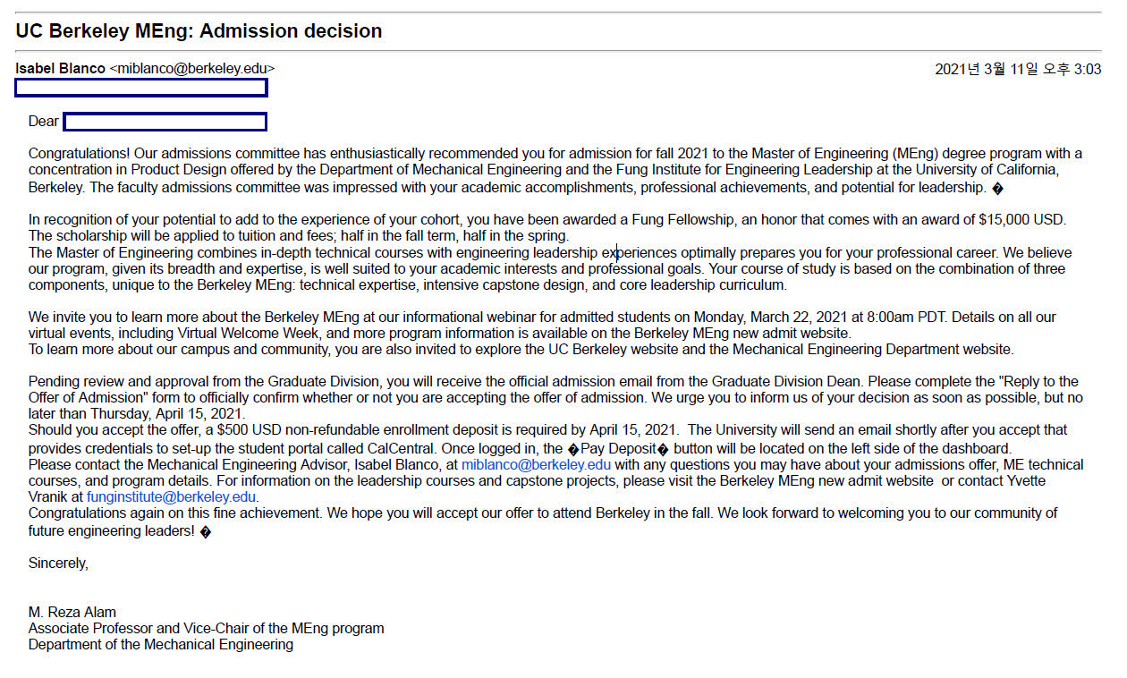The width and height of the screenshot is (1127, 678).
Task: Click sender address in the header
Action: (192, 69)
